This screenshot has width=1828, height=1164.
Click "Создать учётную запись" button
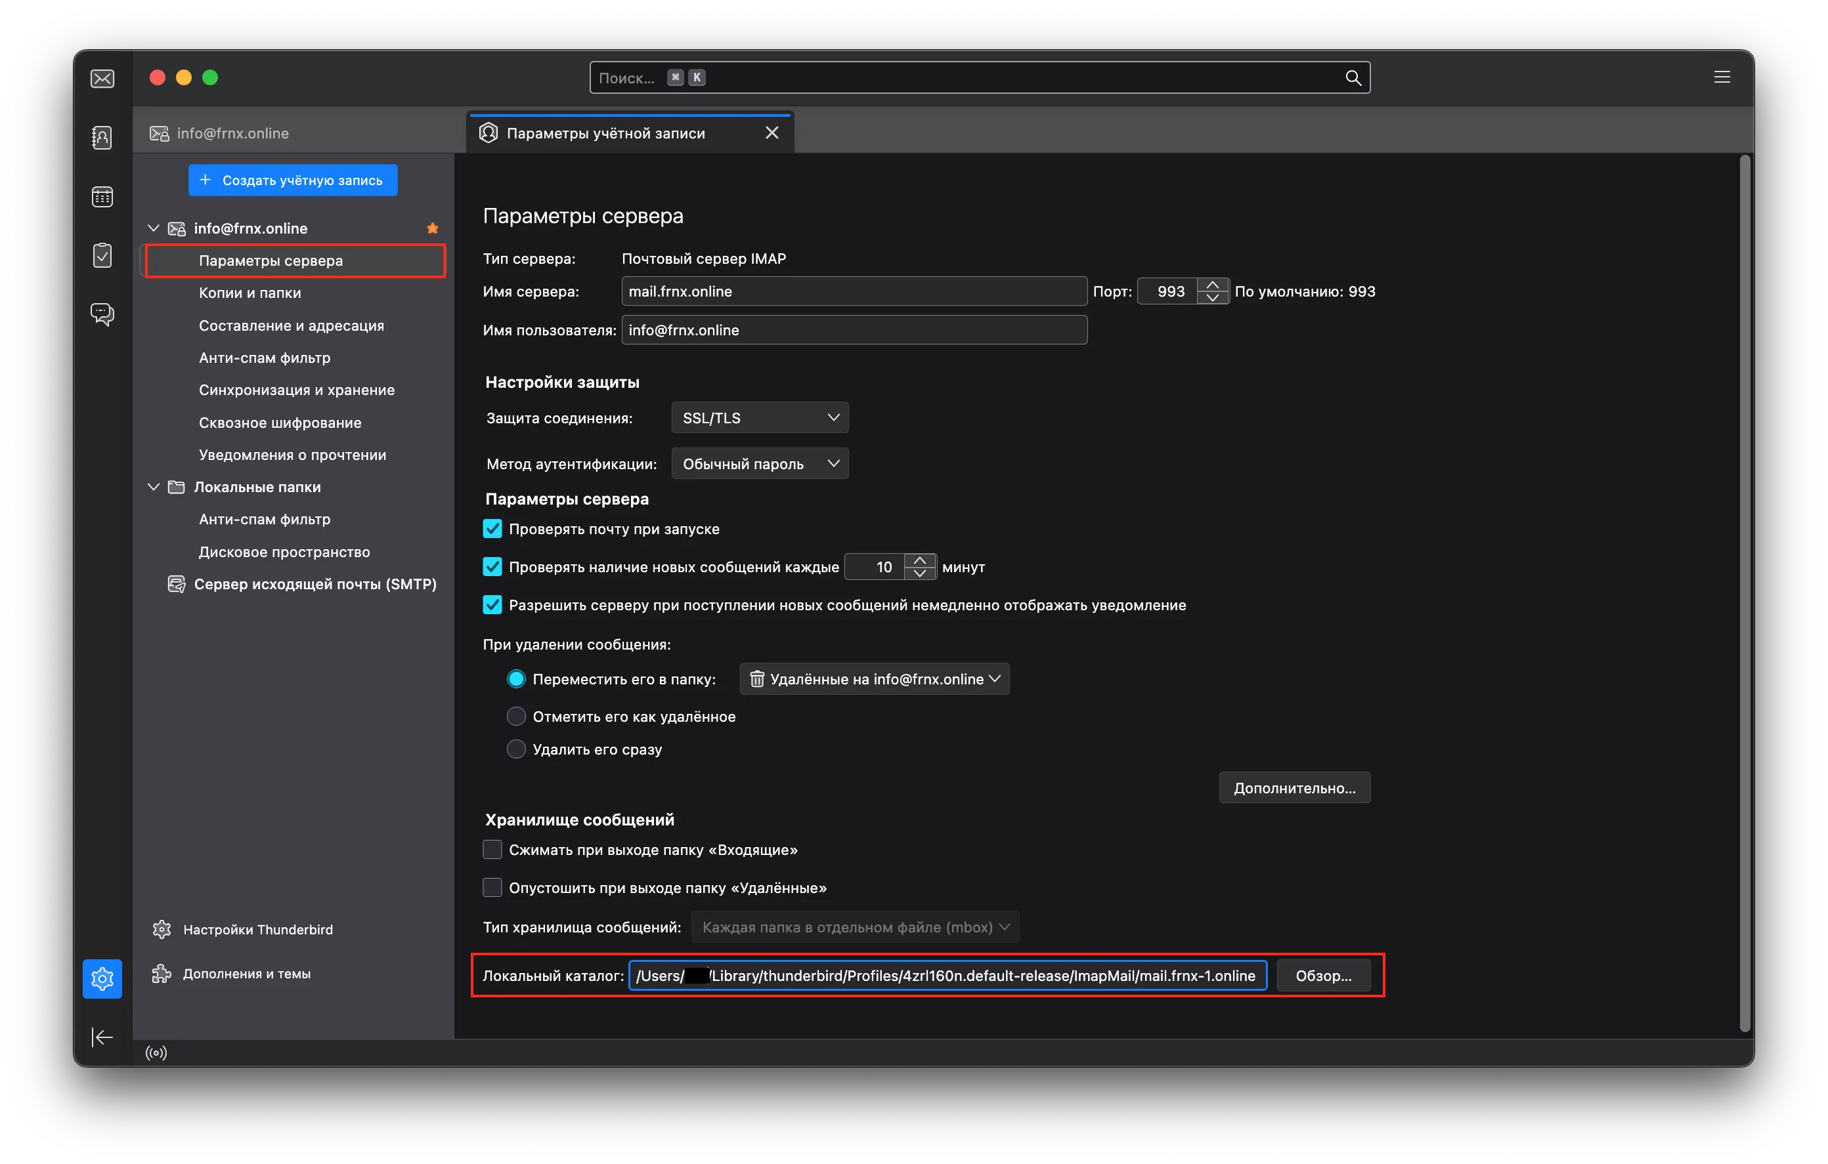(x=293, y=180)
